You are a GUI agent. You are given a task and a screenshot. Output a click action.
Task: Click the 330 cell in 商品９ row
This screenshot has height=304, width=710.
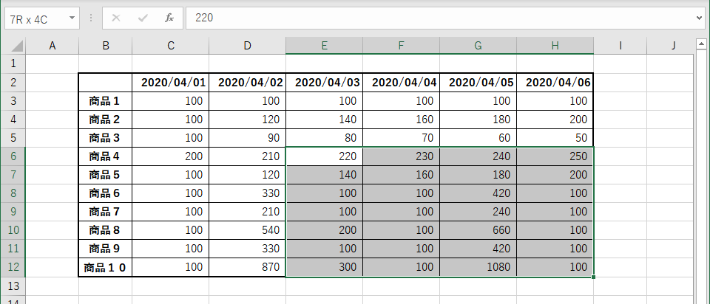point(247,249)
